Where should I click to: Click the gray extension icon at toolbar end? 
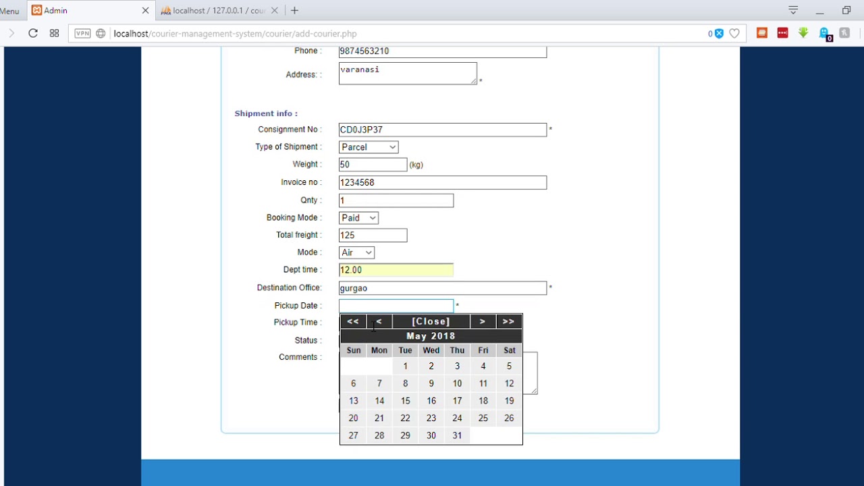[x=844, y=32]
